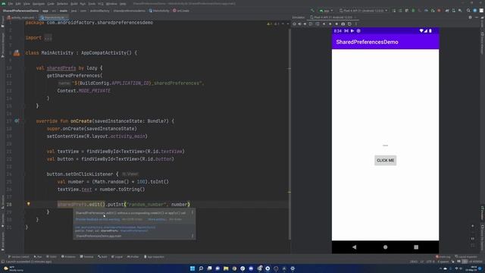The width and height of the screenshot is (485, 273).
Task: Open the Layout Inspector tool window
Action: point(466,257)
